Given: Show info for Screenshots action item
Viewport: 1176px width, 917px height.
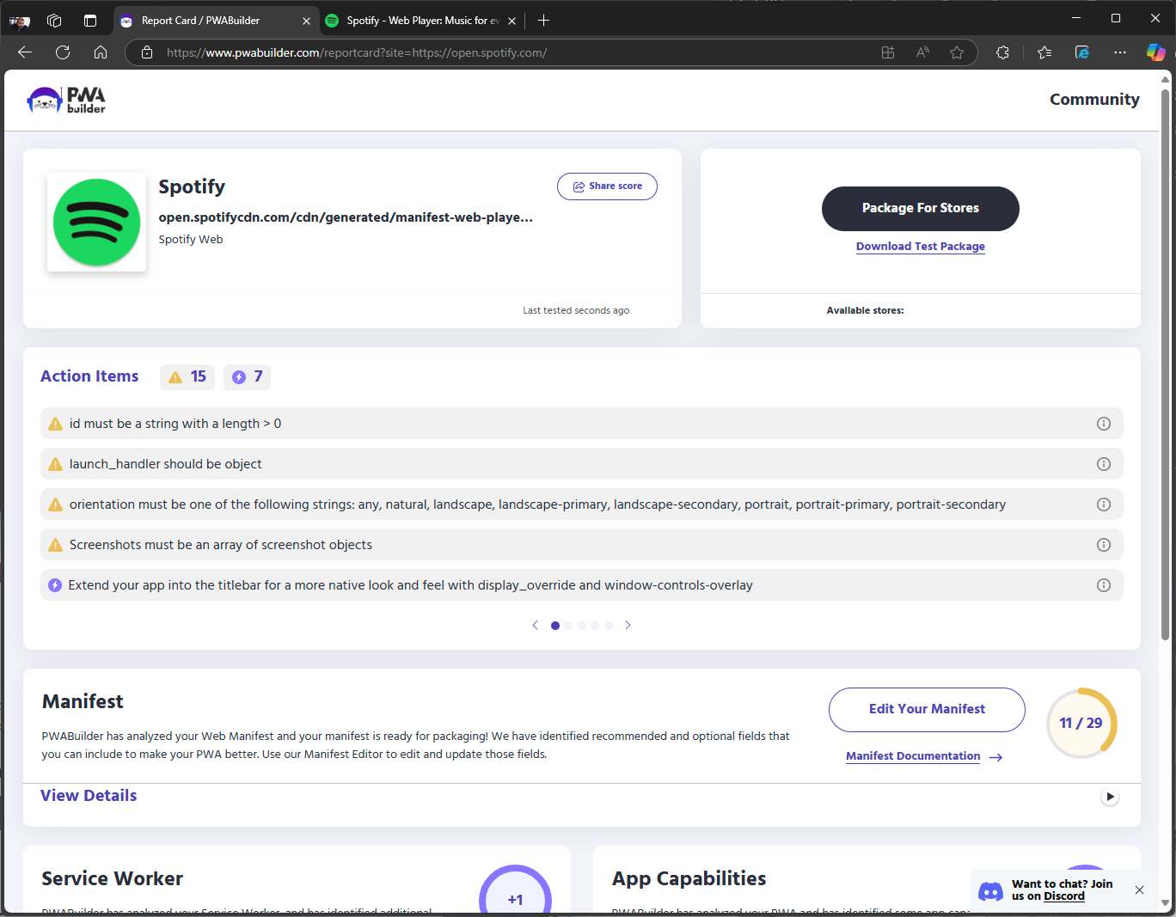Looking at the screenshot, I should click(1104, 545).
